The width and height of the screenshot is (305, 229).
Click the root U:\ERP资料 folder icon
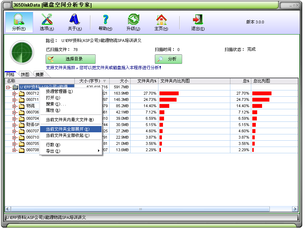pos(15,87)
